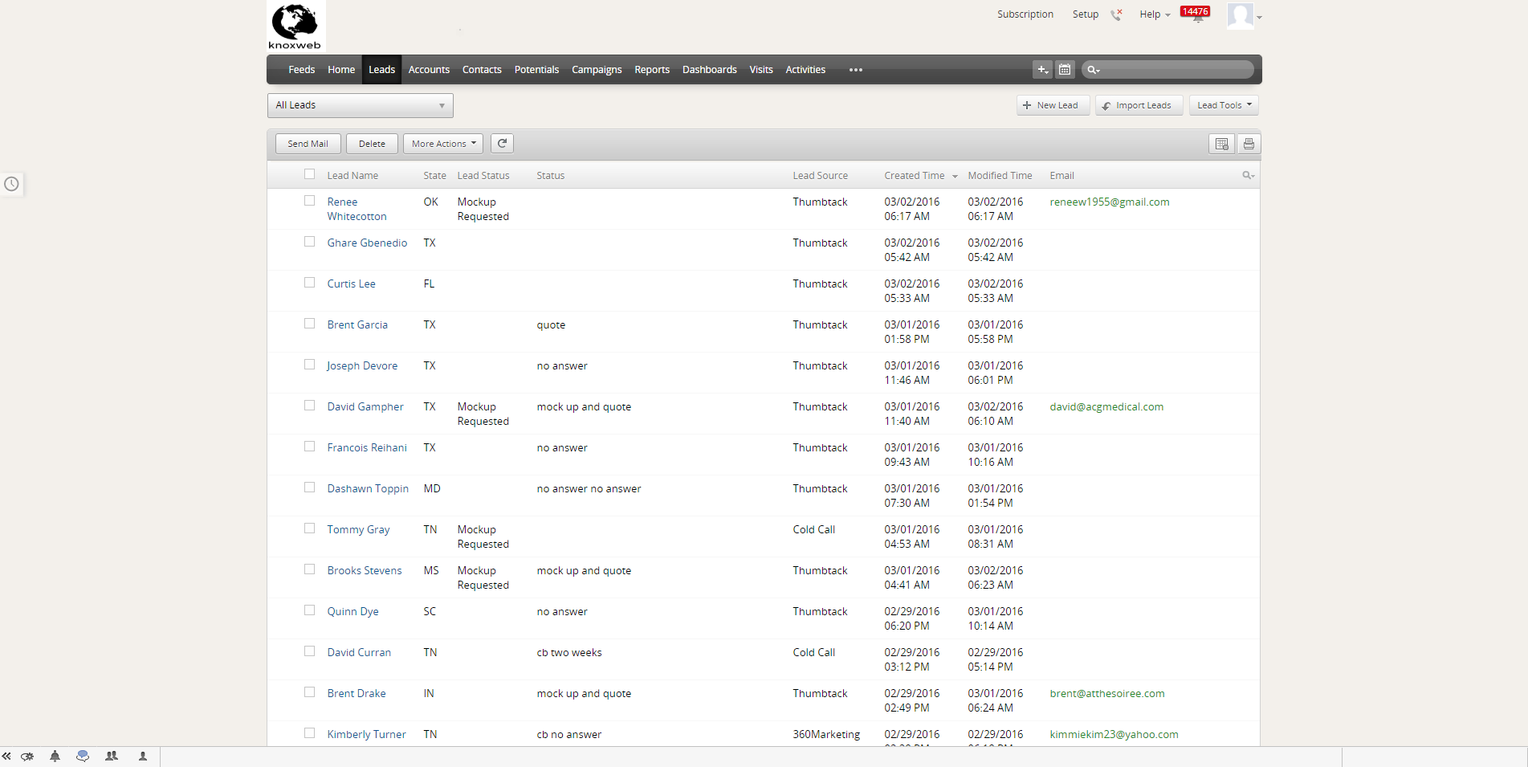This screenshot has height=767, width=1528.
Task: Go to the Feeds tab
Action: click(301, 70)
